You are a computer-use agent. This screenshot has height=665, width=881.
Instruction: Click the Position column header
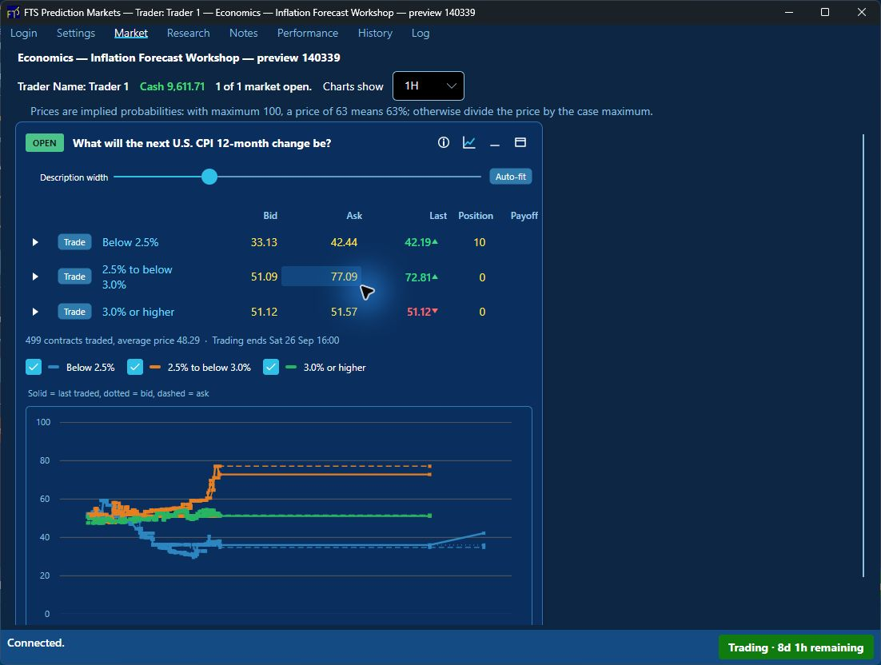[476, 216]
